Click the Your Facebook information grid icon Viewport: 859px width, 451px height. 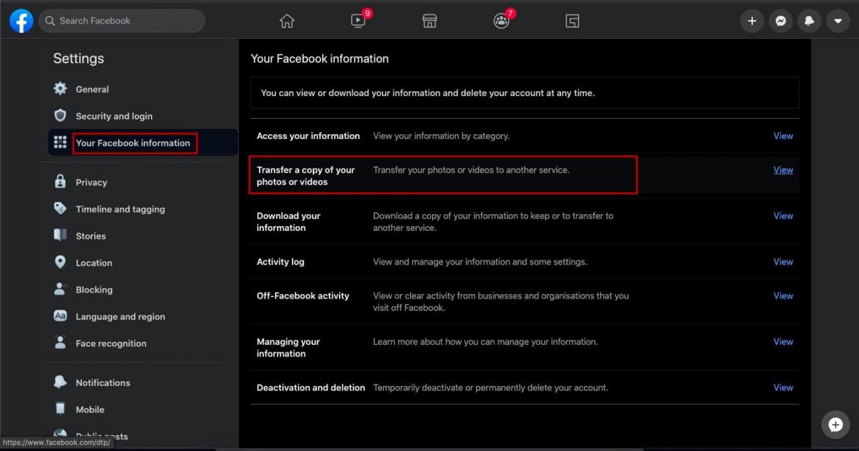click(x=60, y=142)
